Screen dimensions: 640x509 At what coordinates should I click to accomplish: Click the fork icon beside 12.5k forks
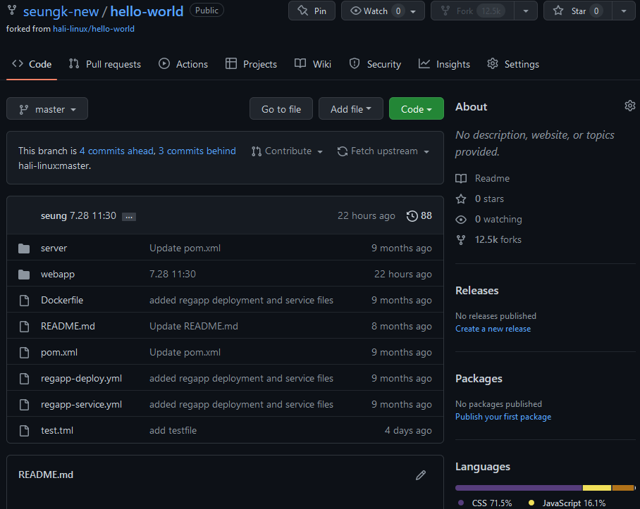pos(461,239)
